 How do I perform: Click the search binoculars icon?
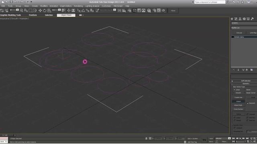click(228, 2)
